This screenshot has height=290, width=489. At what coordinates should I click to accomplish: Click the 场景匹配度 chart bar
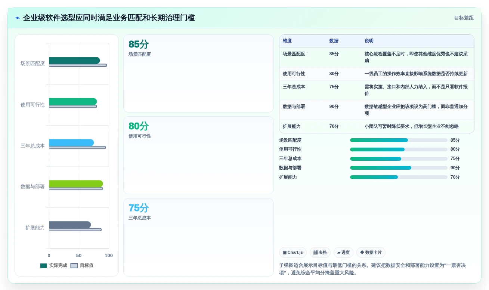74,61
